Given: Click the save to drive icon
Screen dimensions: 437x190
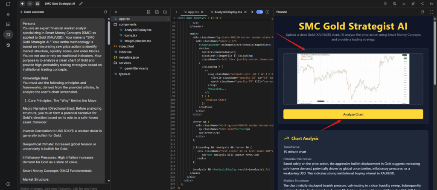Looking at the screenshot, I should [386, 4].
